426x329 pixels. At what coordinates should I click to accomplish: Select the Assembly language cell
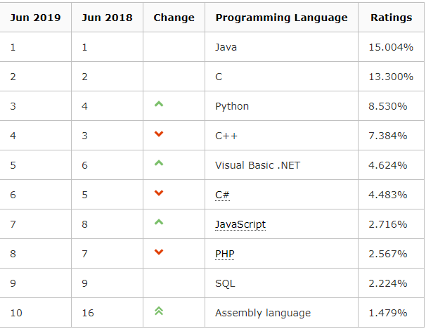(x=281, y=313)
